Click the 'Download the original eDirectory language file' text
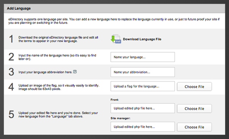229x139 pixels. [x=58, y=39]
